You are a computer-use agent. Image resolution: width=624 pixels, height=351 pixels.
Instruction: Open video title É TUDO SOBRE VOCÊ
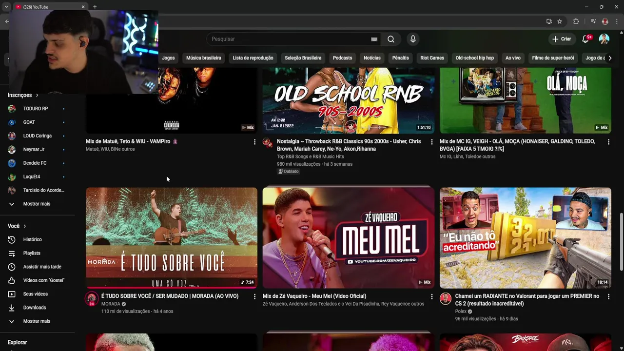coord(170,296)
